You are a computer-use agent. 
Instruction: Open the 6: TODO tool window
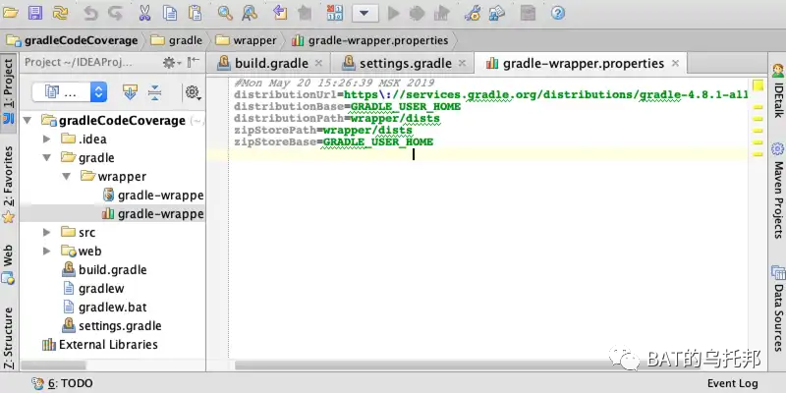point(62,384)
